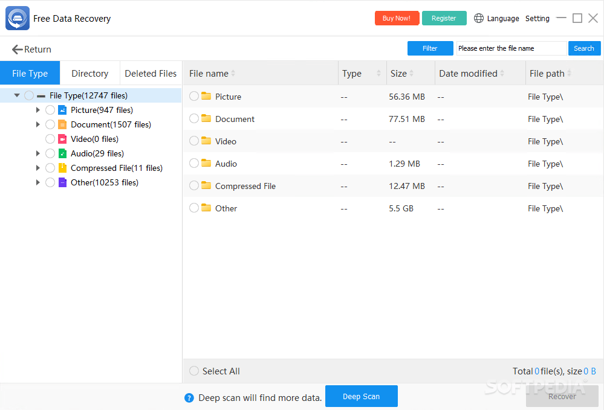Check the Picture row radio in file list
The height and width of the screenshot is (410, 604).
click(194, 96)
